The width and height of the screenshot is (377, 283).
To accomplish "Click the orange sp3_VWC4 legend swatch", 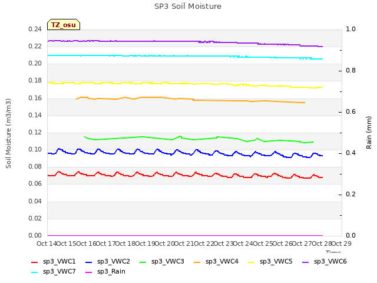I will point(197,262).
